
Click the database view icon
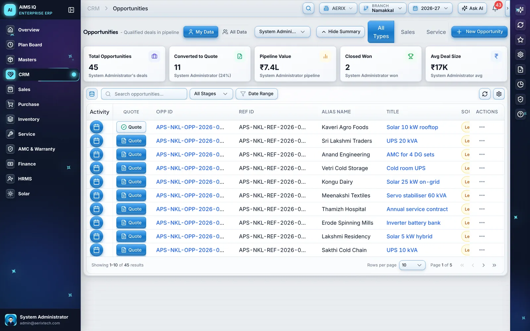coord(92,94)
